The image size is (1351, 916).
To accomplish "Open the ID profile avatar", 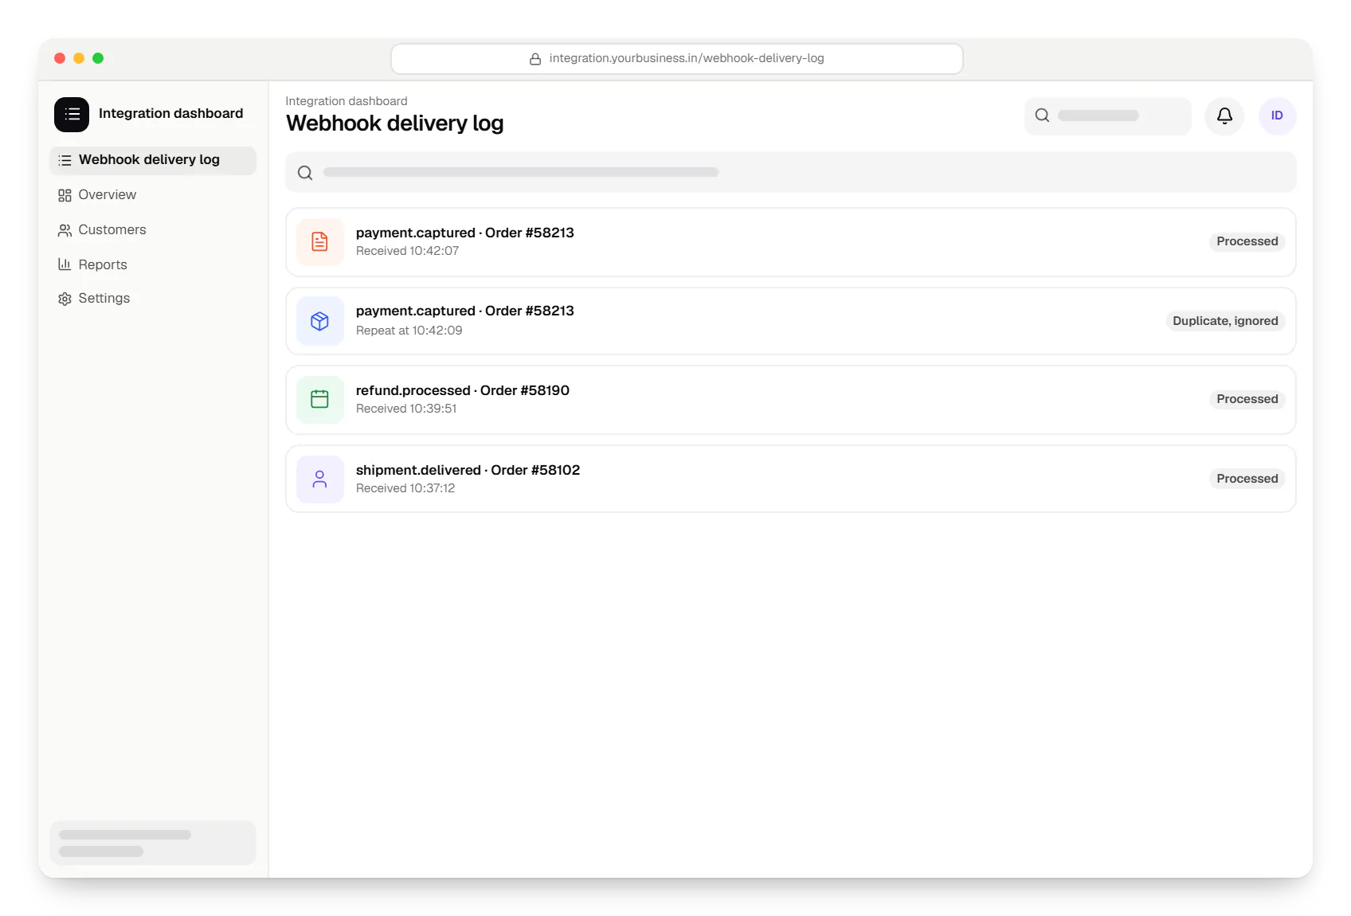I will tap(1277, 116).
